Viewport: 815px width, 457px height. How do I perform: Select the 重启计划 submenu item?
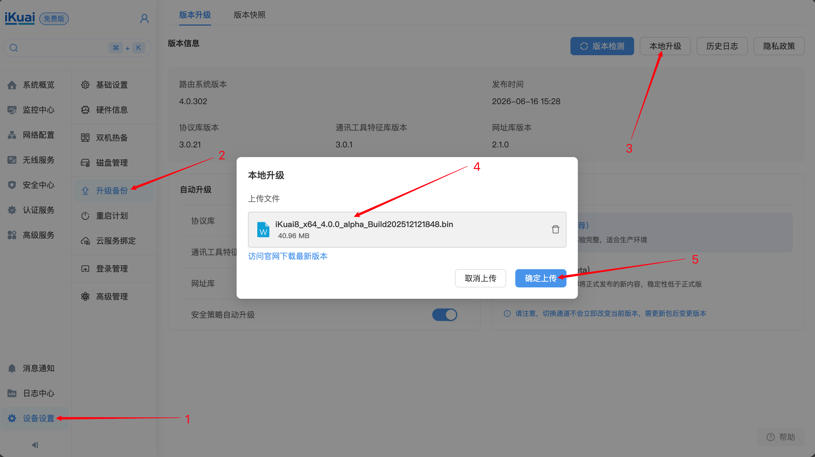114,216
